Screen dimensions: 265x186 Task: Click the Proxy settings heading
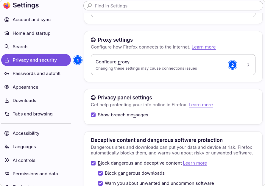(x=115, y=40)
